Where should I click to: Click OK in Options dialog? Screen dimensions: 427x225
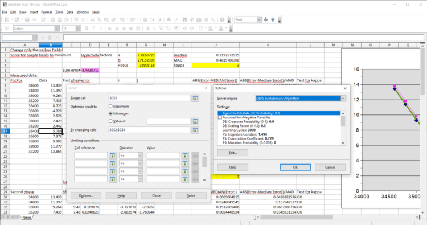tap(295, 167)
